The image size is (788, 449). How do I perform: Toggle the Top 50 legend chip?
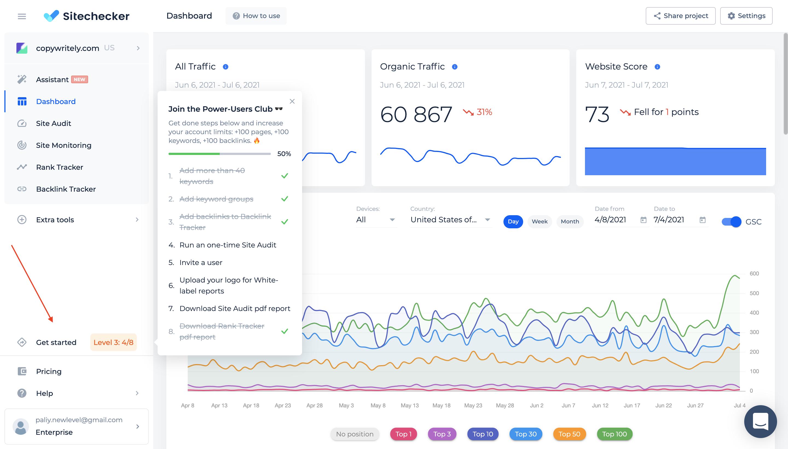pos(569,434)
